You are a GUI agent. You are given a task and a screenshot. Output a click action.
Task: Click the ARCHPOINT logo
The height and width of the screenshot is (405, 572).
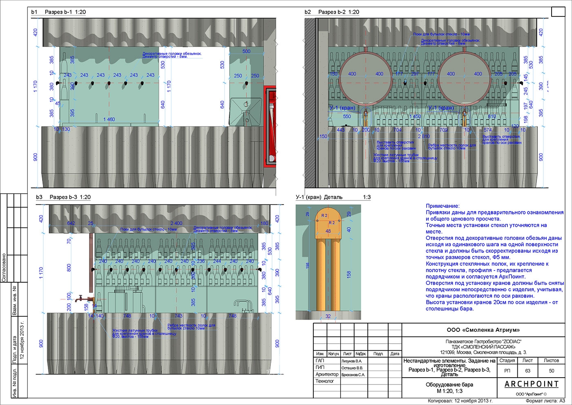[532, 384]
